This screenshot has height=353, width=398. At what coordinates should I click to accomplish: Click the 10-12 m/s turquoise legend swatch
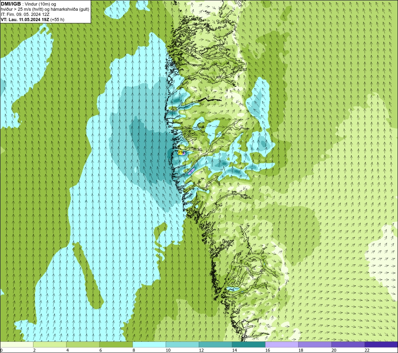[182, 344]
